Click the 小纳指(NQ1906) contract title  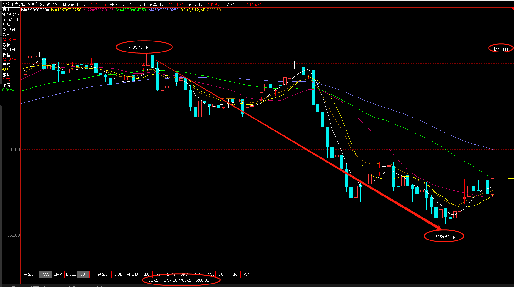click(20, 4)
